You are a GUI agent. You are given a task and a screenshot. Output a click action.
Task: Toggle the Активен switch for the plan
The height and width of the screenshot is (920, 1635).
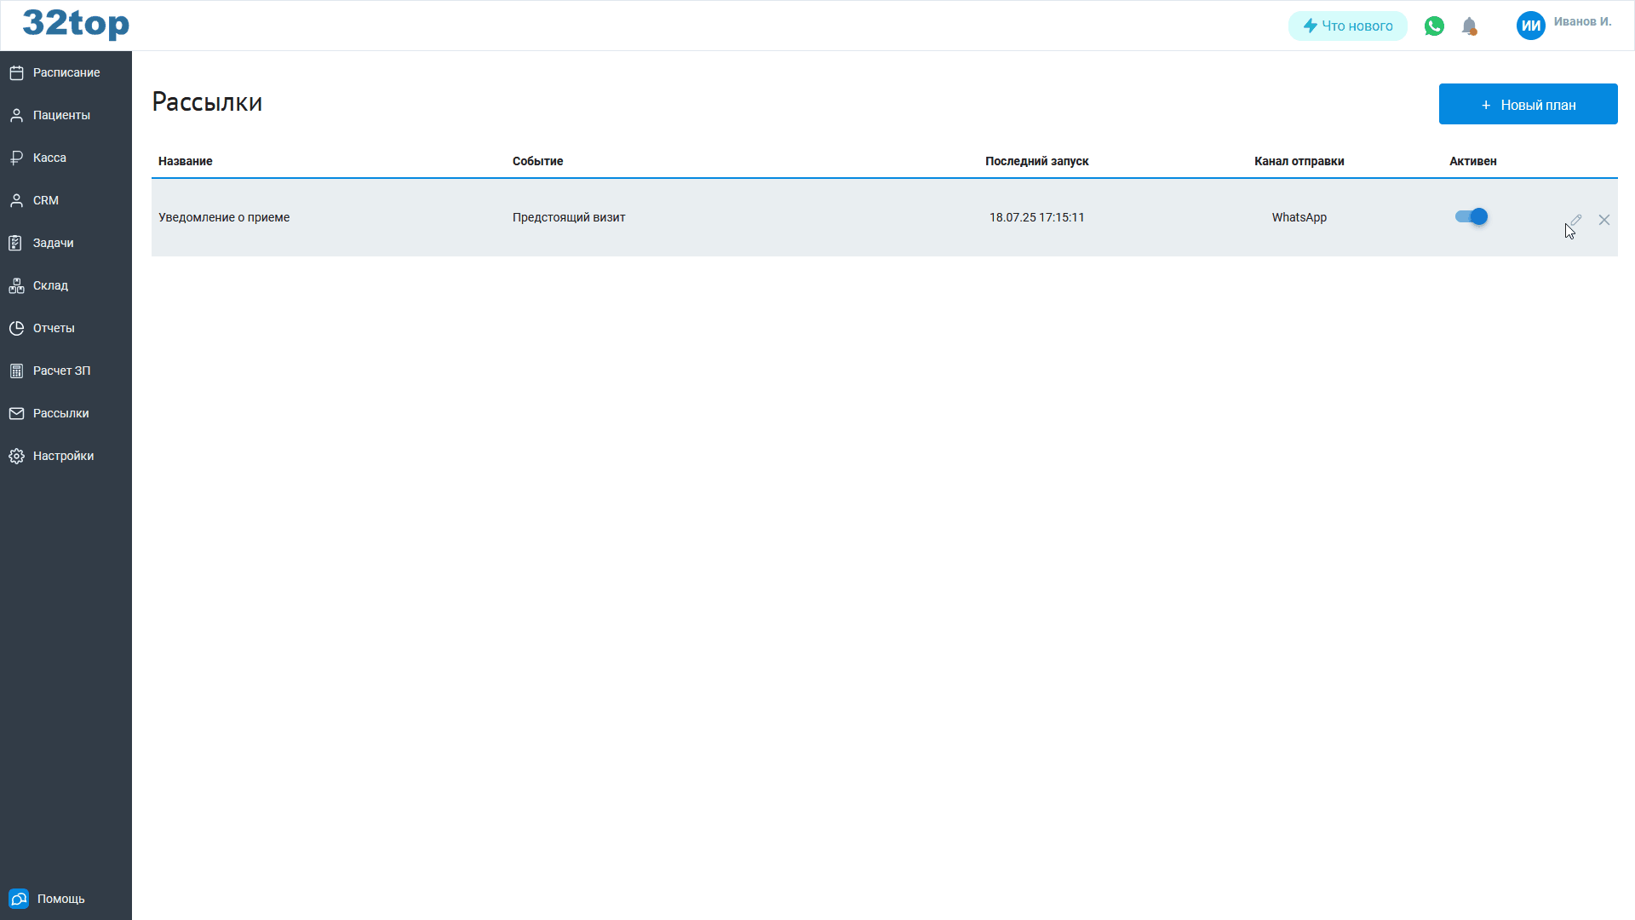[1471, 216]
